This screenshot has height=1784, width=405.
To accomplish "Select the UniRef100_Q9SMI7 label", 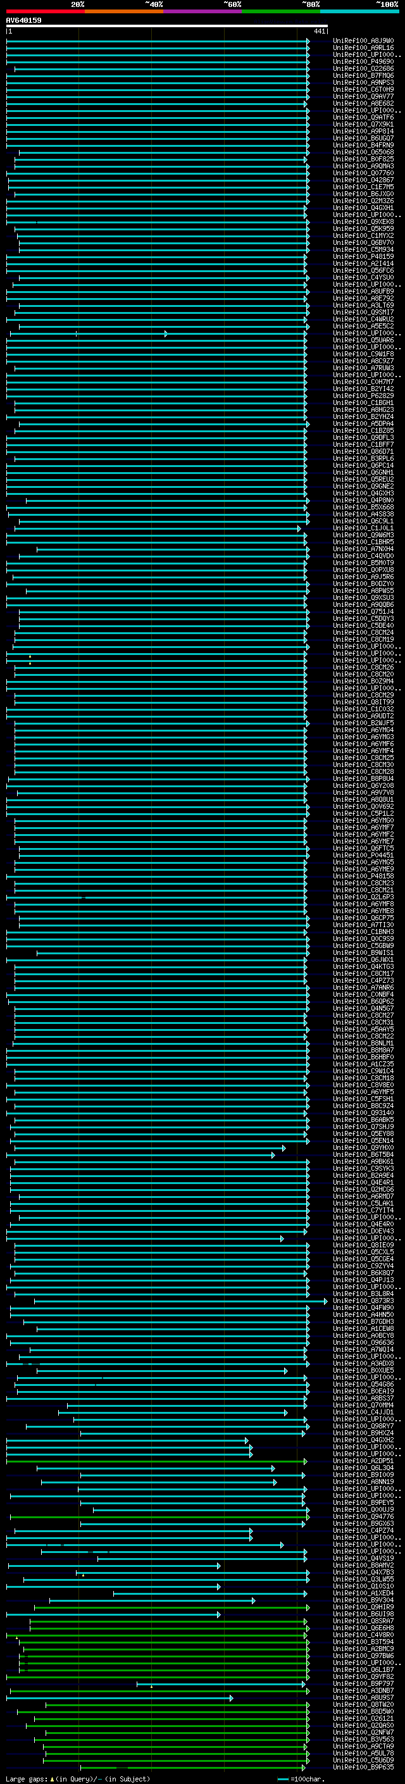I will 363,313.
